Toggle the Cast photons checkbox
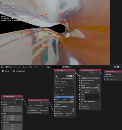Screen dimensions: 122x130 [81, 83]
